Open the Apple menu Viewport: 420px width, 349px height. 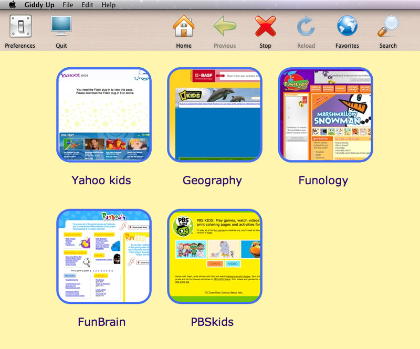tap(12, 5)
